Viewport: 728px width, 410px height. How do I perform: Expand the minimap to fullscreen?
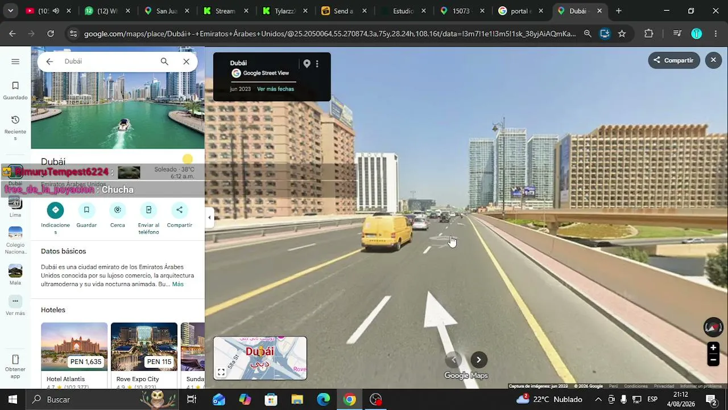click(221, 372)
